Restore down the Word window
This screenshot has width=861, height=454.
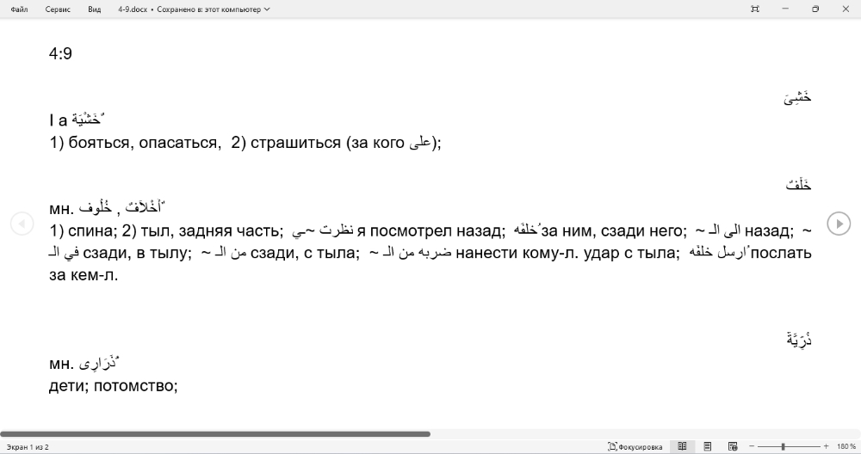coord(815,9)
